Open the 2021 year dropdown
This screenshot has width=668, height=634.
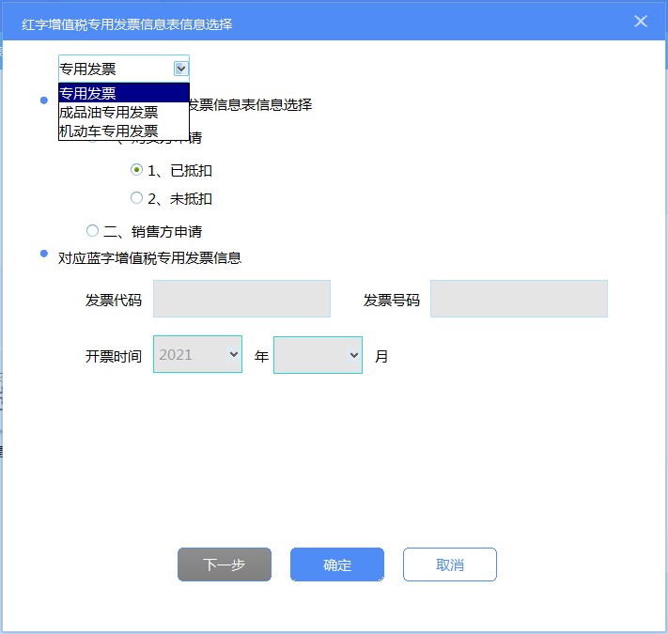197,355
